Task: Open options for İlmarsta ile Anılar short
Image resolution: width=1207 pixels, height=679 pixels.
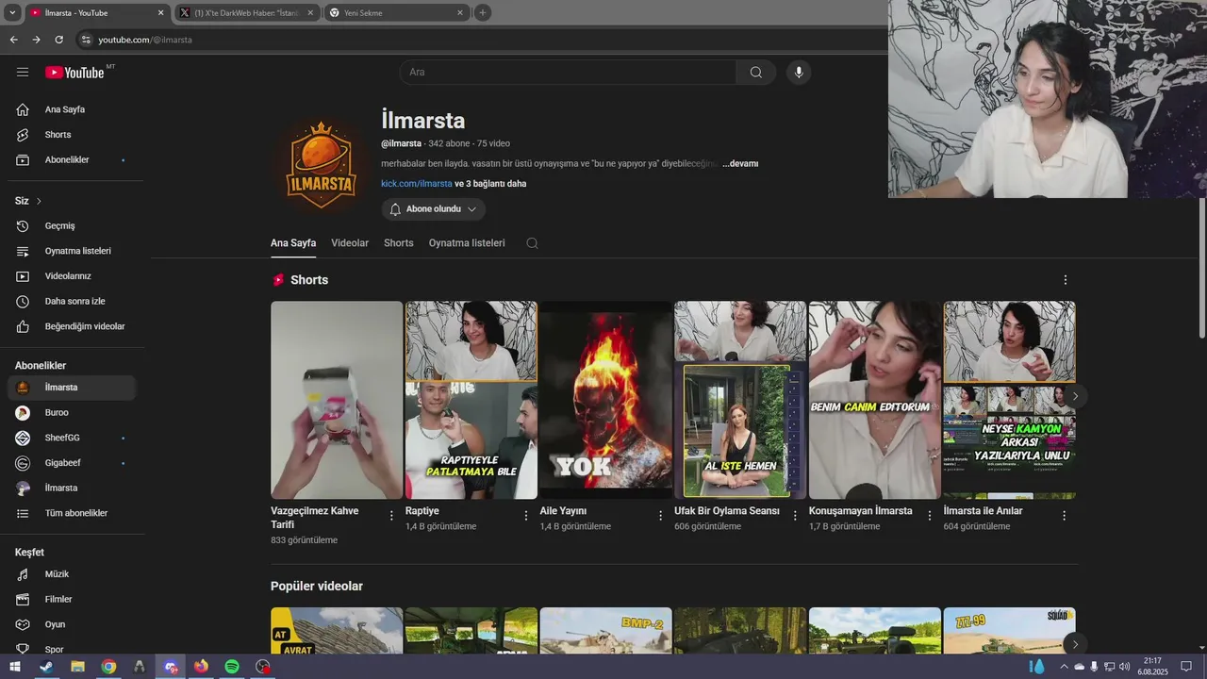Action: [x=1064, y=516]
